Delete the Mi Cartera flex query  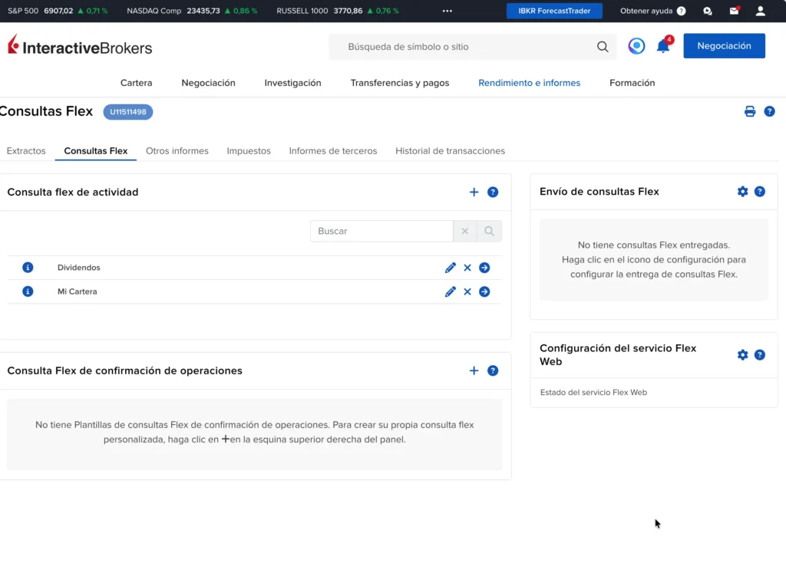[467, 291]
